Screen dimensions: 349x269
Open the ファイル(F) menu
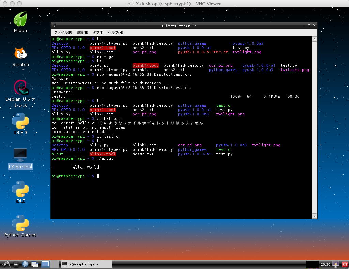click(63, 32)
